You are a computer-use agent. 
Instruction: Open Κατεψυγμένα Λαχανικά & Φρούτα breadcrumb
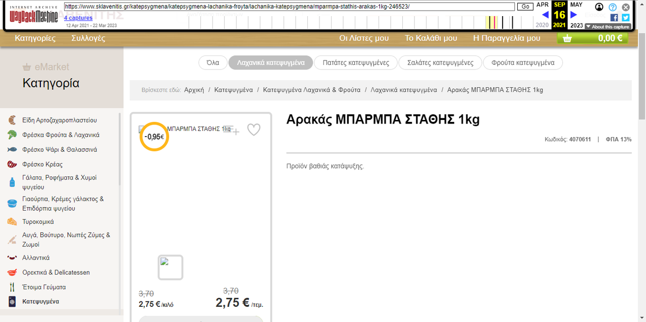pos(312,90)
